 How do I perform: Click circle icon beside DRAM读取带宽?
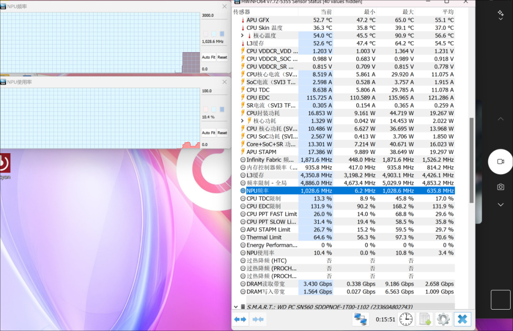pyautogui.click(x=243, y=284)
